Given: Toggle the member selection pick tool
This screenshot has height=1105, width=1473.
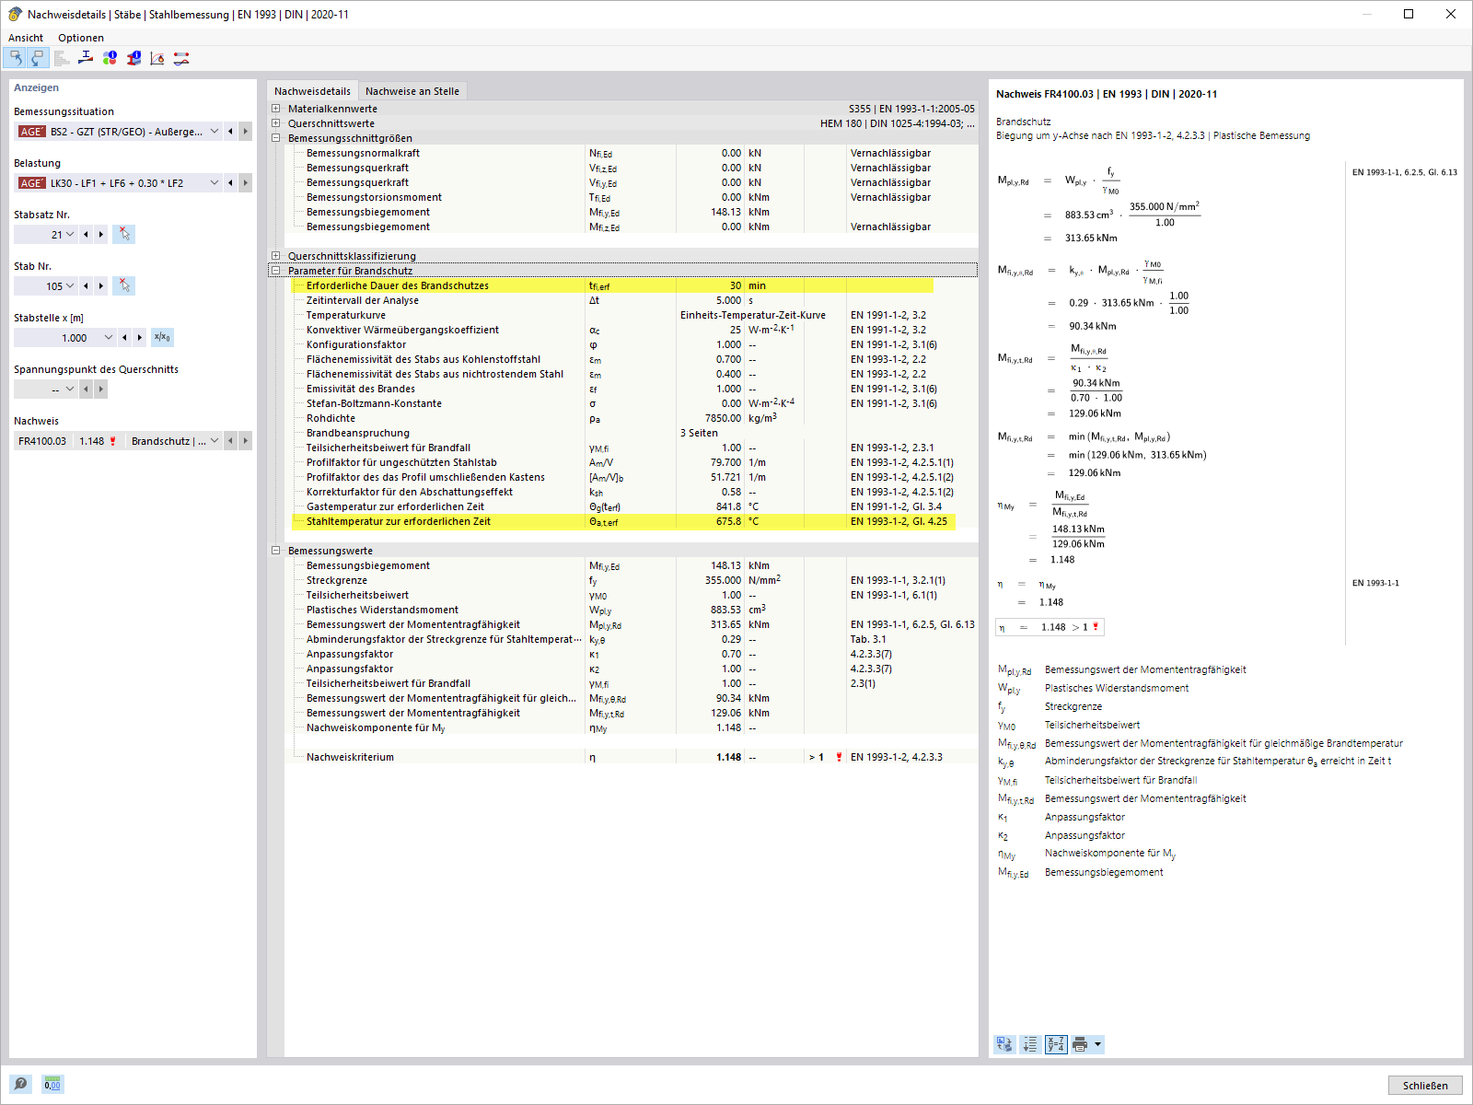Looking at the screenshot, I should pos(123,285).
